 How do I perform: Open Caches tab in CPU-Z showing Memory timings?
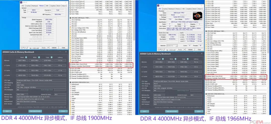click(x=28, y=6)
